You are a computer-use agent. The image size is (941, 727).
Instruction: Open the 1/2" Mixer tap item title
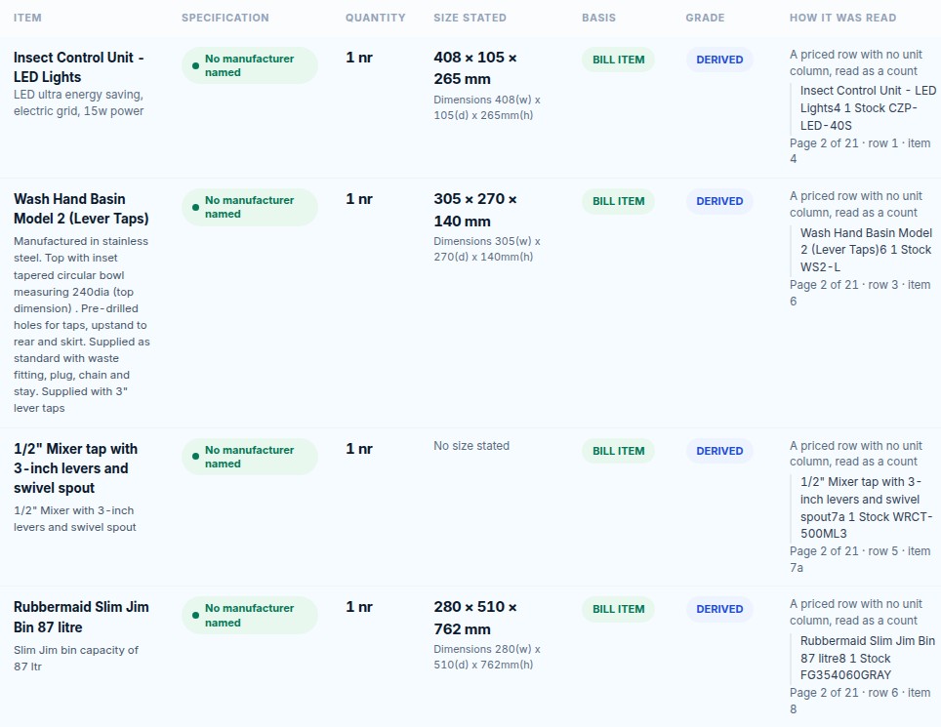[75, 468]
